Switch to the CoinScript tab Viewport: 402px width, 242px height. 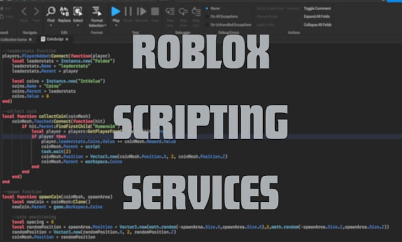pyautogui.click(x=54, y=39)
